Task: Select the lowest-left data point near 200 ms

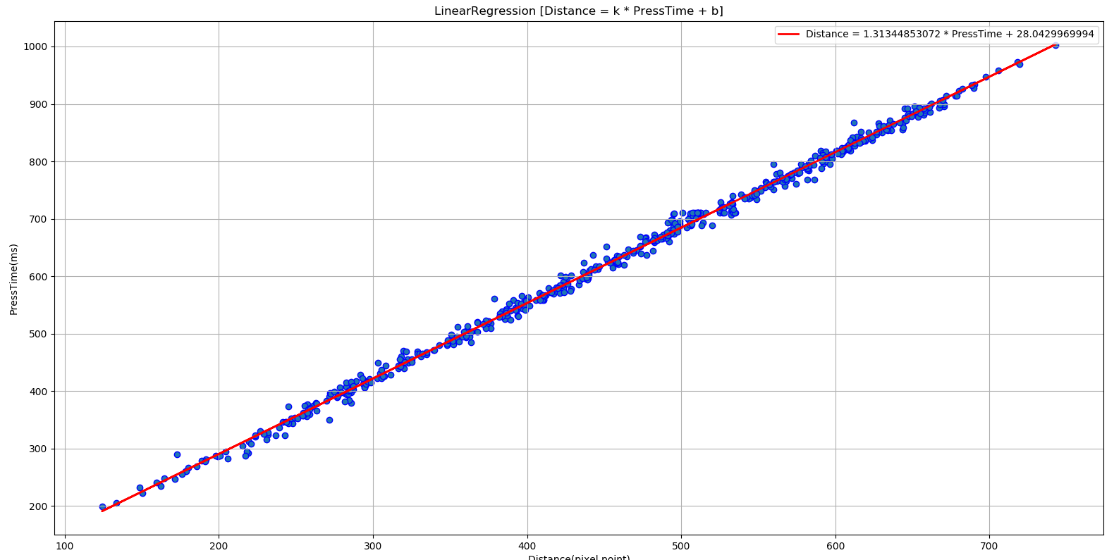Action: (x=102, y=506)
